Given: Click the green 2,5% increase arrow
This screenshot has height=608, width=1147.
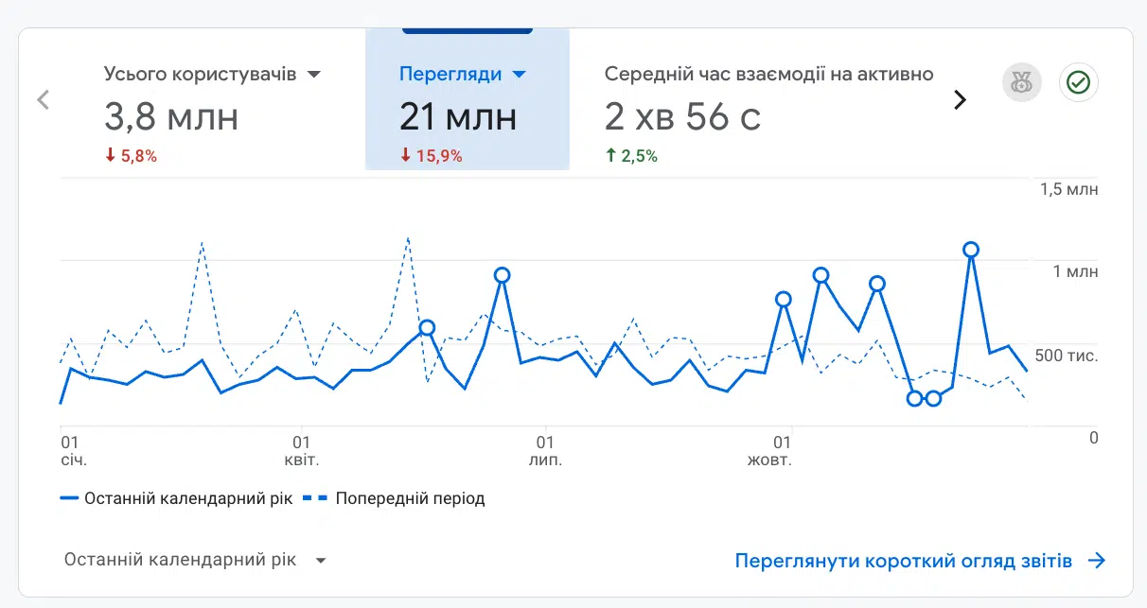Looking at the screenshot, I should 611,155.
